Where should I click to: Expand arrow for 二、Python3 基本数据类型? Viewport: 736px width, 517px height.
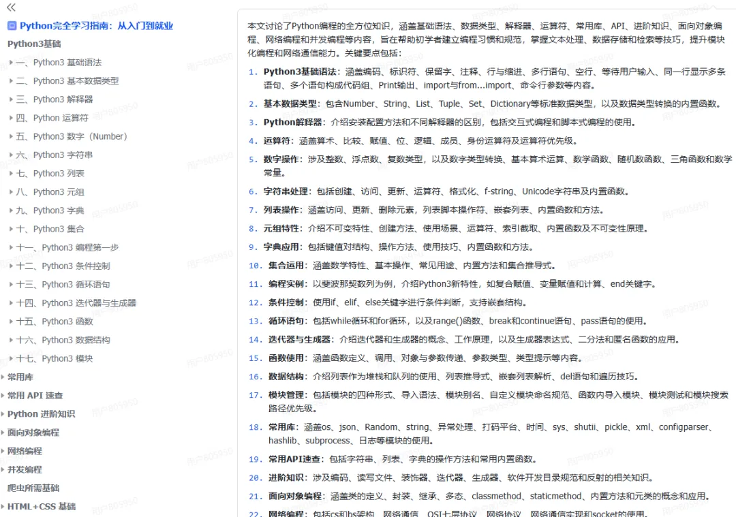point(11,80)
